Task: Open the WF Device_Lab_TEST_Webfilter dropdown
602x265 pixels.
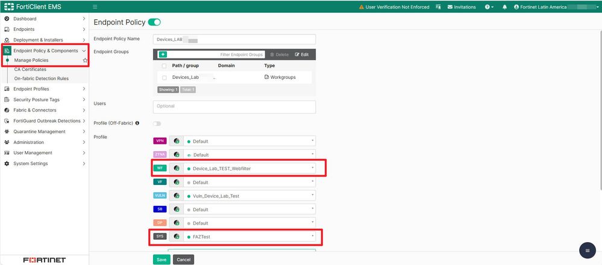Action: 249,169
